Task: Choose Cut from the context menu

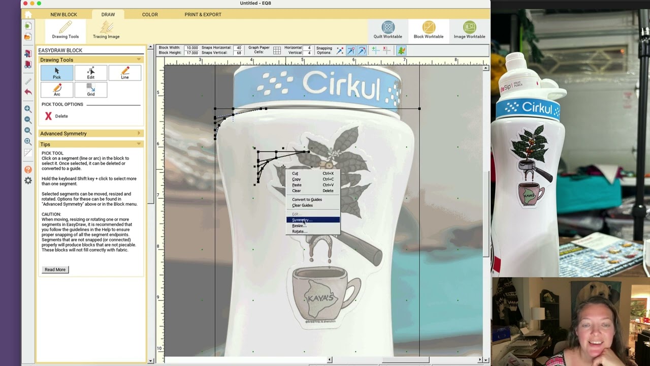Action: [313, 173]
